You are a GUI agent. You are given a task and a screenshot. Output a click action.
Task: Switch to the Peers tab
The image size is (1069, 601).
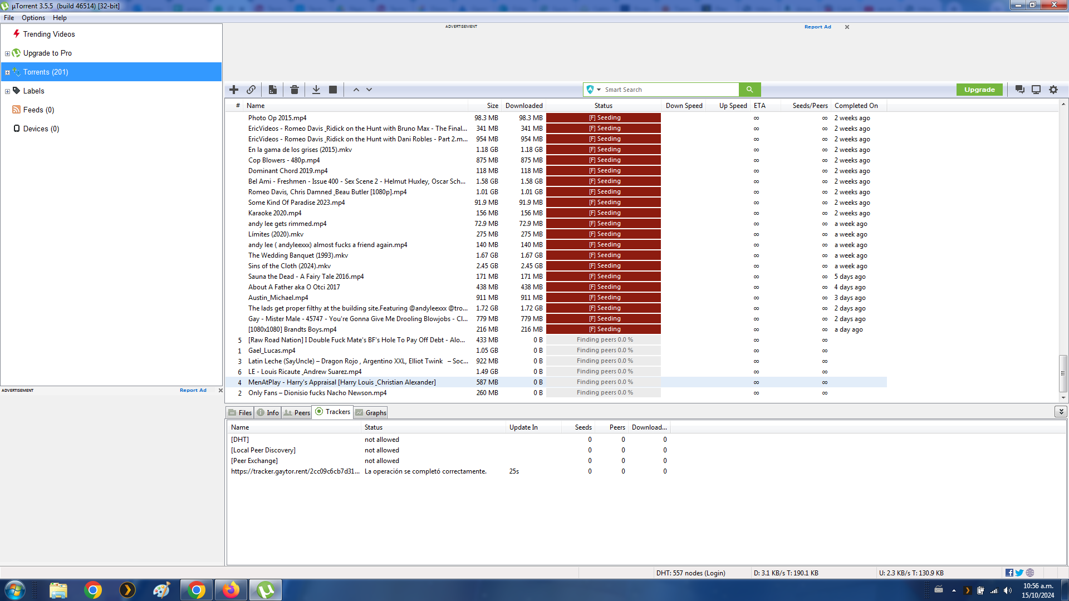pyautogui.click(x=297, y=412)
